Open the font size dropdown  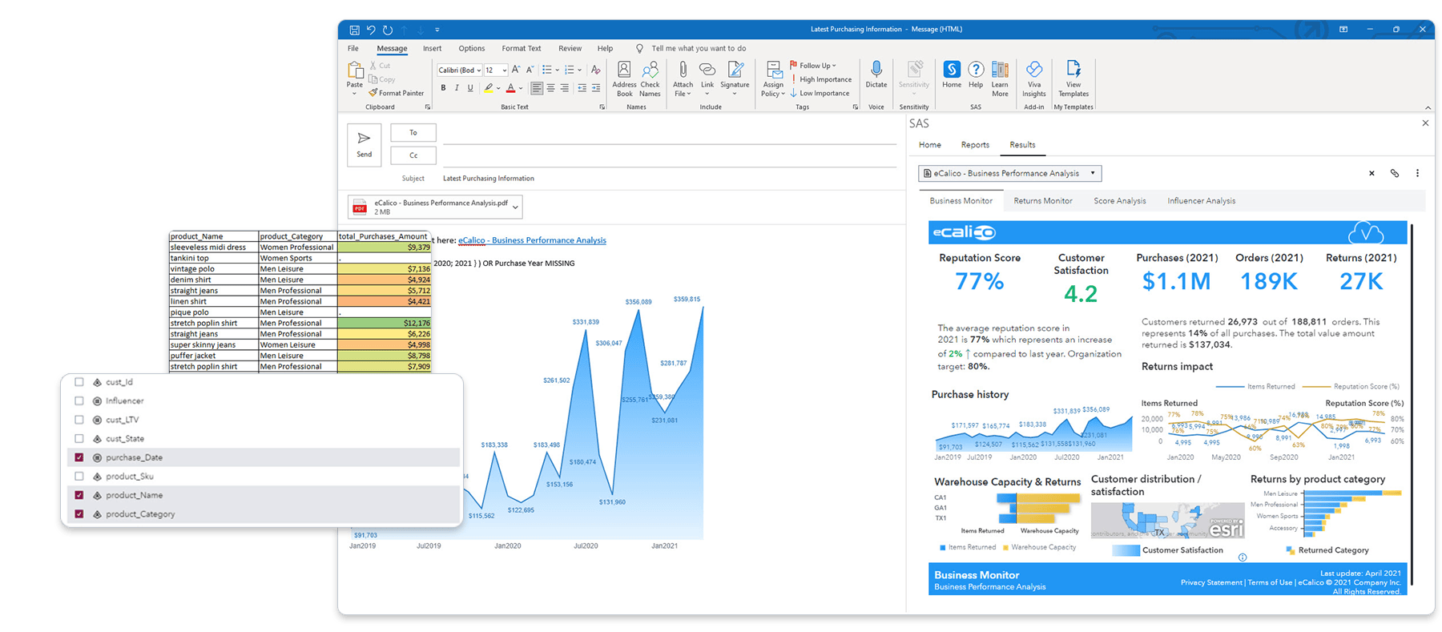504,70
